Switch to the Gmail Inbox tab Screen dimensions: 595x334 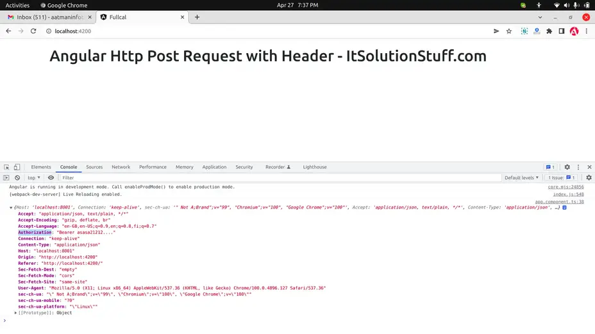click(x=48, y=17)
